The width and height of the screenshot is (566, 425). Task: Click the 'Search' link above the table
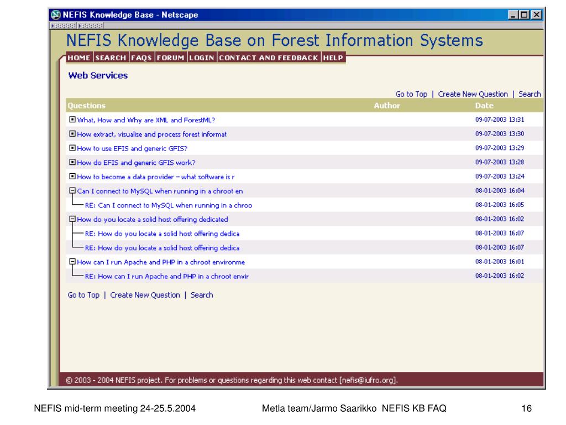[530, 94]
